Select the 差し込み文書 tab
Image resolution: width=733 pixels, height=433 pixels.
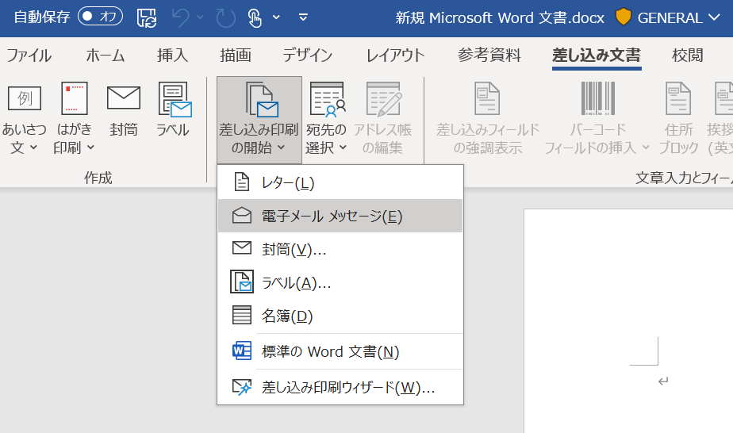pyautogui.click(x=597, y=56)
